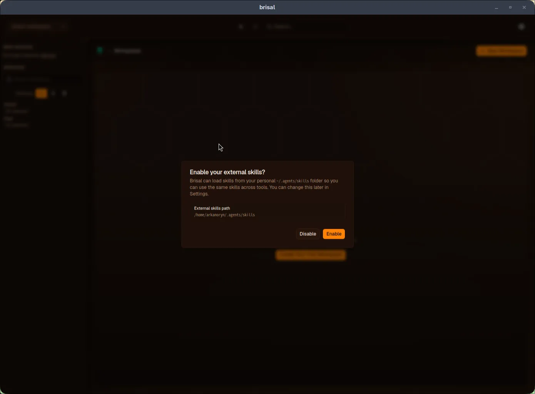Decline external skills using the Disable button

(x=308, y=234)
